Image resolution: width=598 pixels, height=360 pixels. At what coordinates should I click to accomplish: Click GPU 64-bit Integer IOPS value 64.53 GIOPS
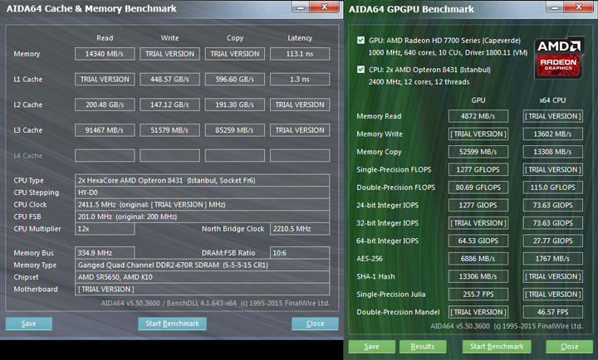pos(478,241)
